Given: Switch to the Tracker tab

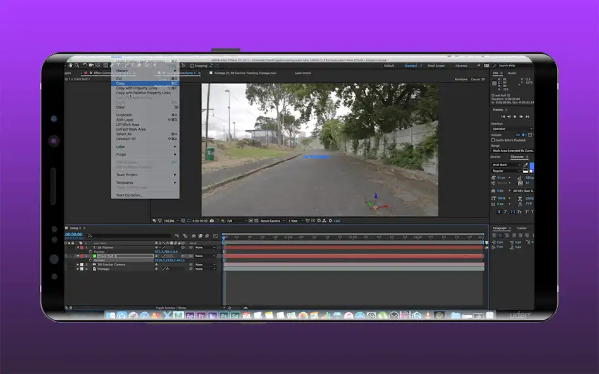Looking at the screenshot, I should point(522,227).
